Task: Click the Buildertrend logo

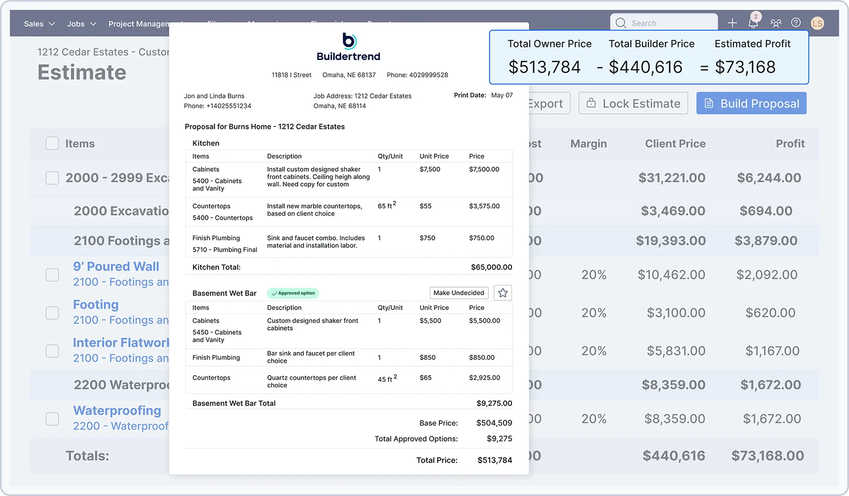Action: click(349, 47)
